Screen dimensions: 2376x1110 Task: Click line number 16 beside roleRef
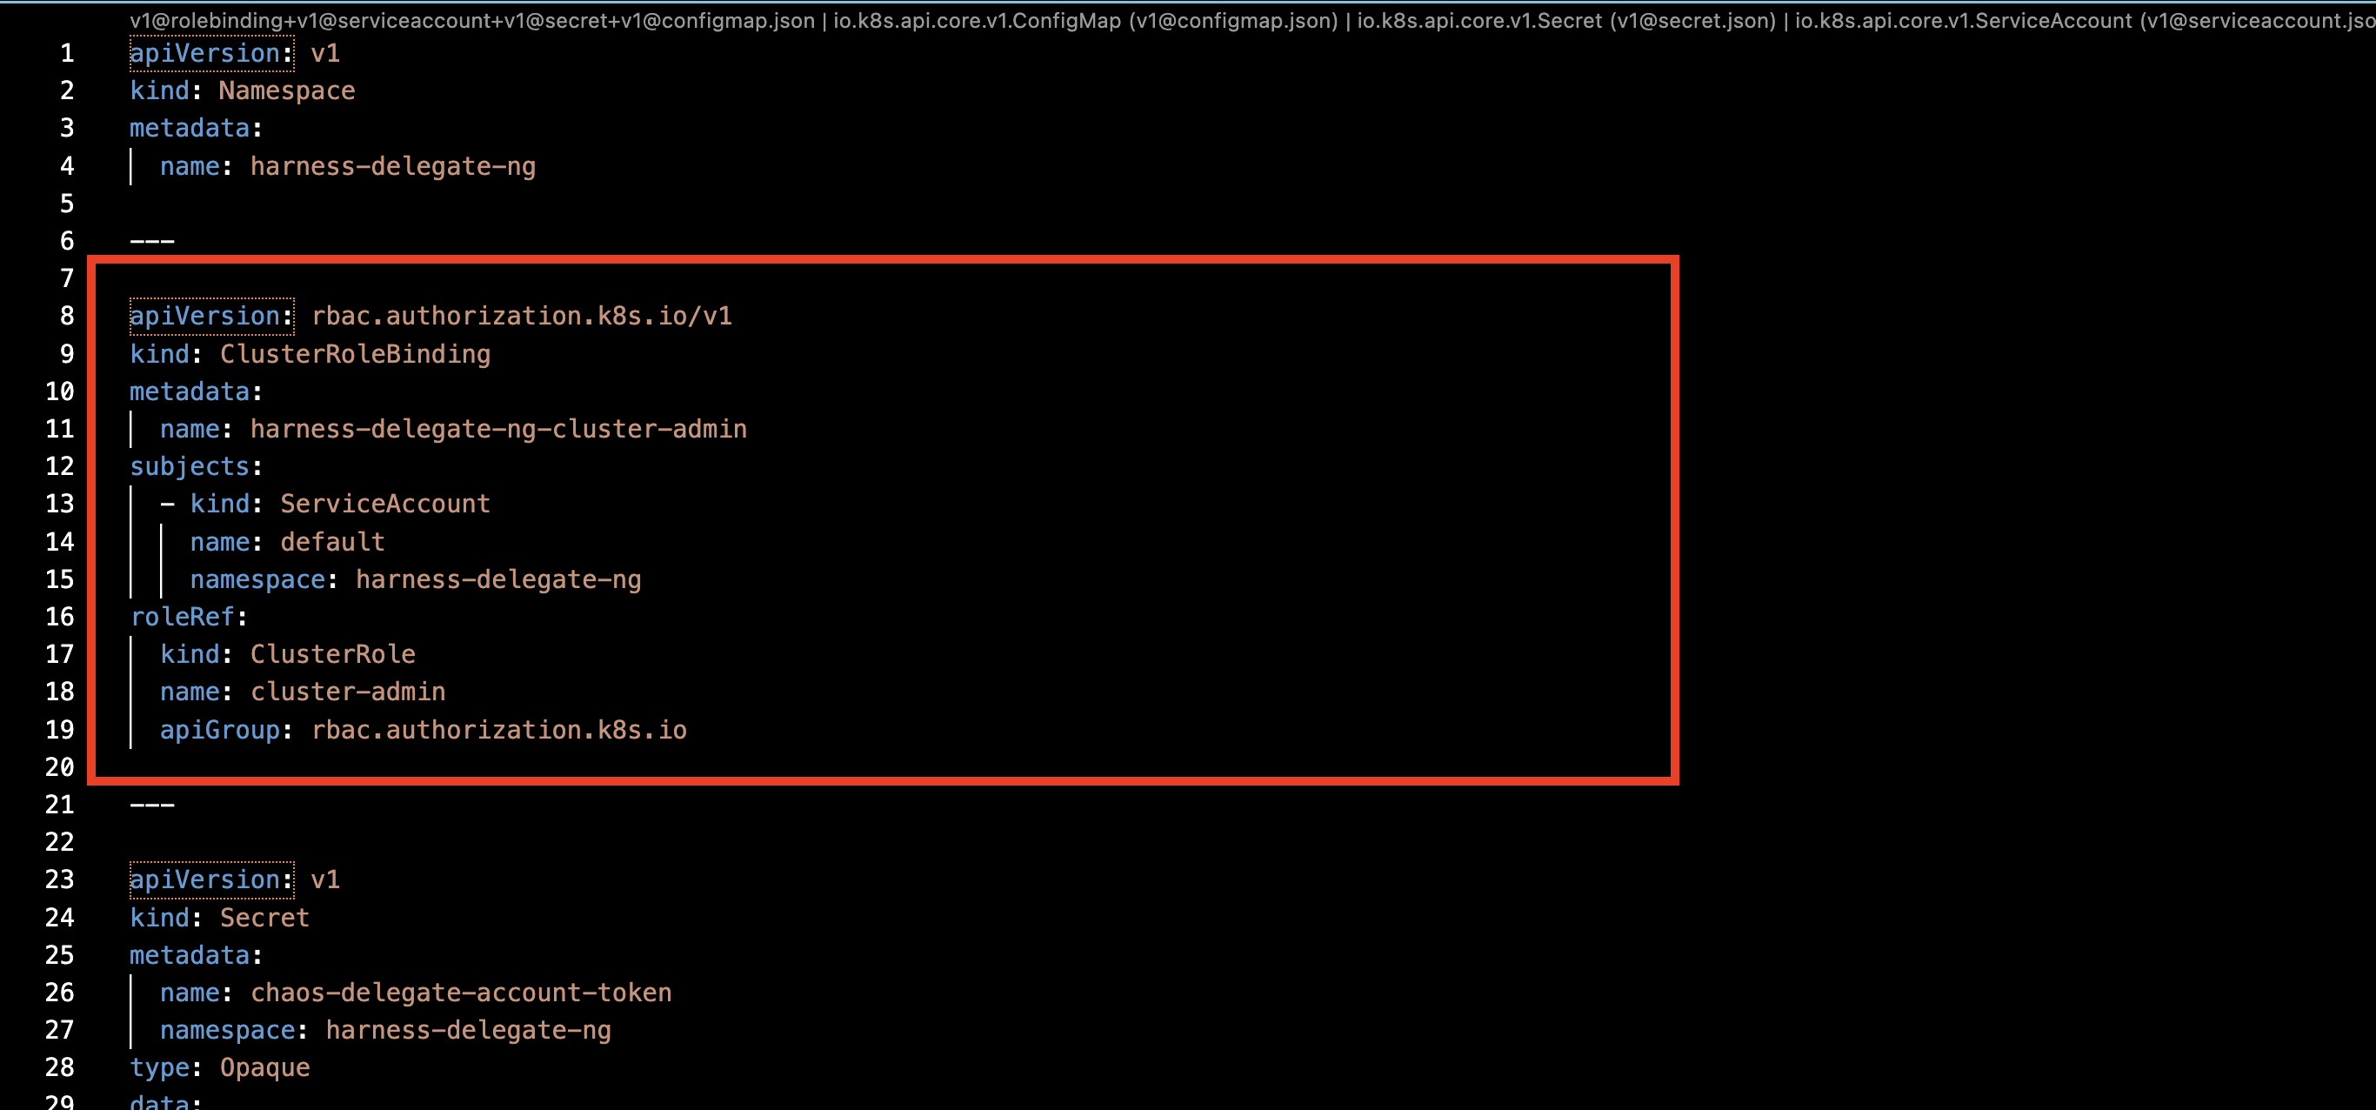[x=60, y=617]
